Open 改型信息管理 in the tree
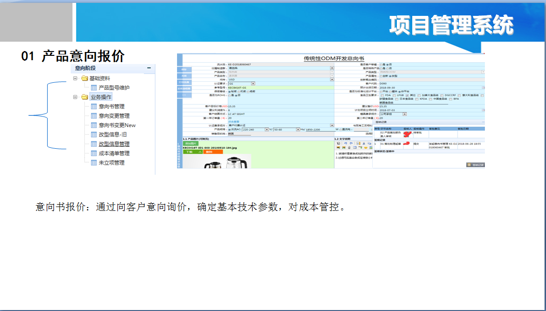Viewport: 546px width, 311px height. click(x=114, y=144)
